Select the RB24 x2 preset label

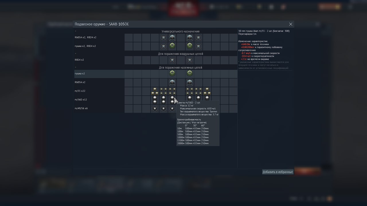coord(79,60)
